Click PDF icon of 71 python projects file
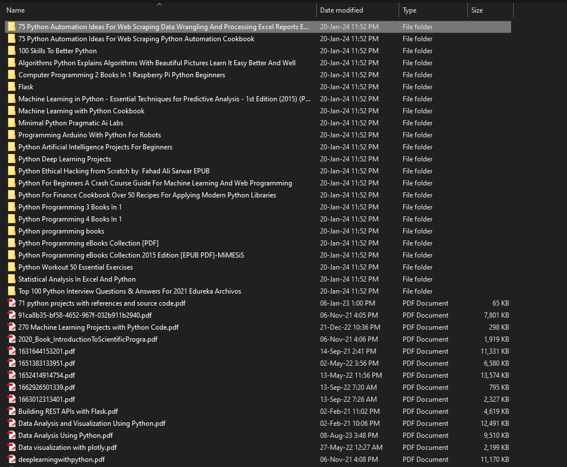Viewport: 567px width, 467px height. click(12, 303)
